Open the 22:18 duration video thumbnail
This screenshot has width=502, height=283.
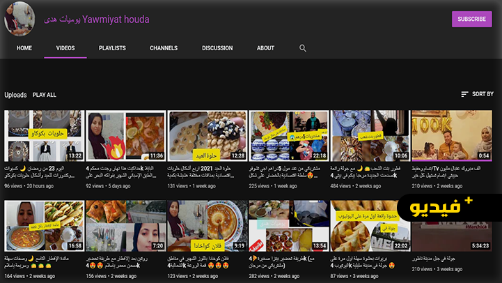tap(288, 135)
